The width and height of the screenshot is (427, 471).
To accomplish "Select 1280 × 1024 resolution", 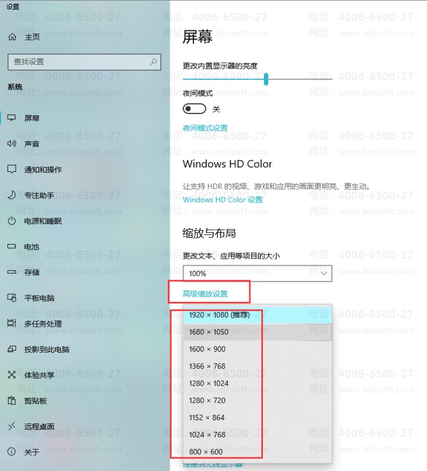I will tap(257, 383).
